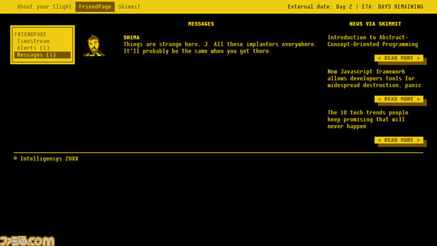Select the FriendPage tab
The image size is (437, 246).
pyautogui.click(x=95, y=7)
